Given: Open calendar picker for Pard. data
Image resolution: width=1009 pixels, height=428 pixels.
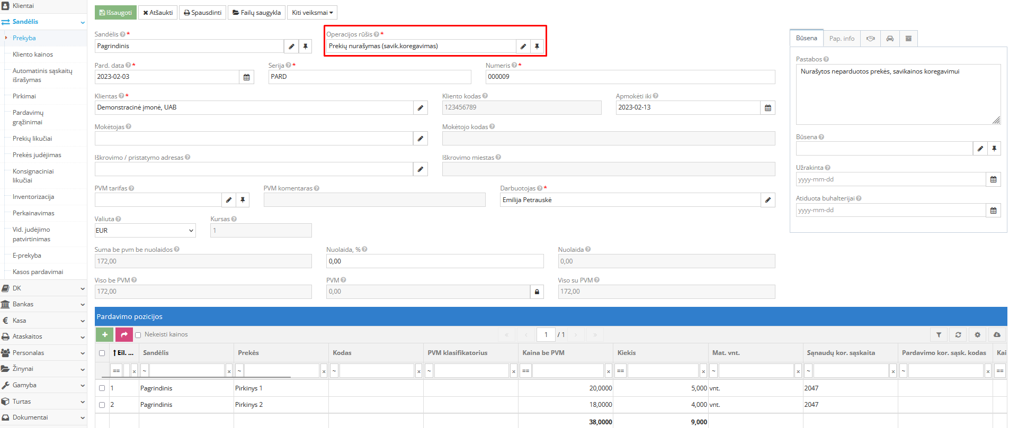Looking at the screenshot, I should [246, 77].
